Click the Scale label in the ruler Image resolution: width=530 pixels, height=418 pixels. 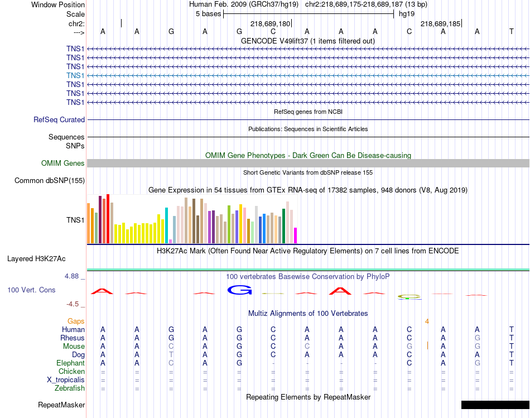click(75, 14)
